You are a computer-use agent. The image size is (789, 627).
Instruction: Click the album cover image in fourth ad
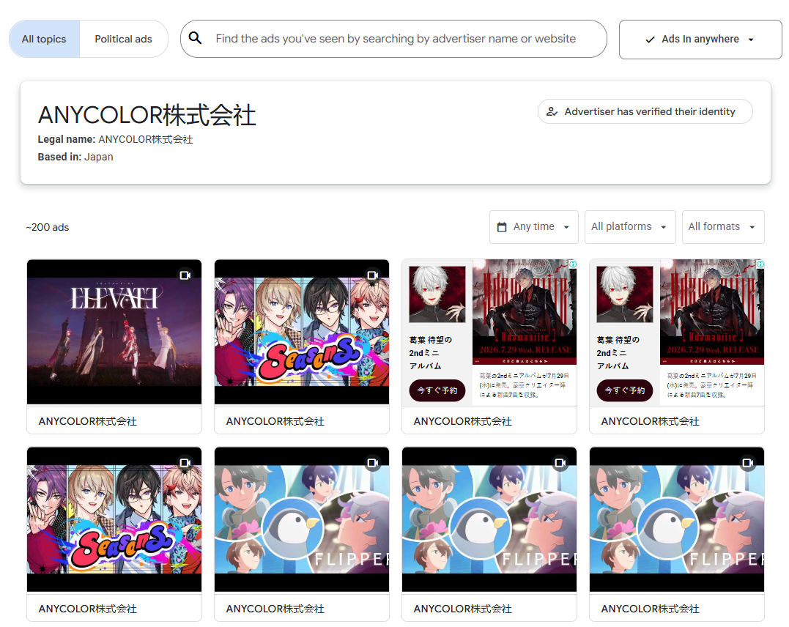(712, 312)
